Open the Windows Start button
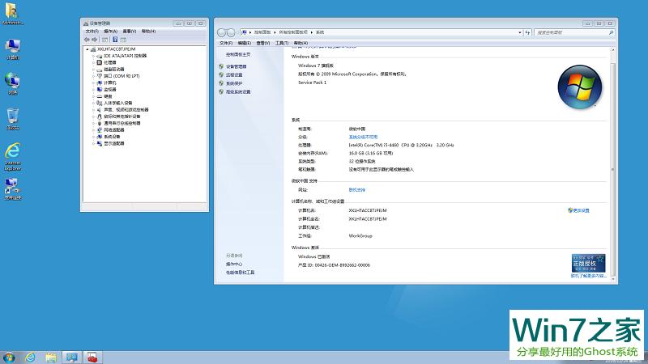This screenshot has width=648, height=364. click(8, 358)
